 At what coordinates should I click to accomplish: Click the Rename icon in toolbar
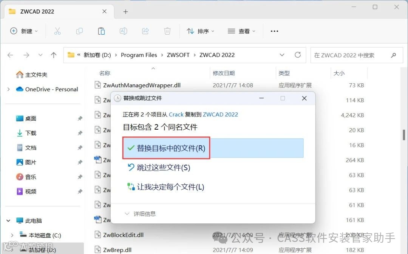(x=123, y=31)
